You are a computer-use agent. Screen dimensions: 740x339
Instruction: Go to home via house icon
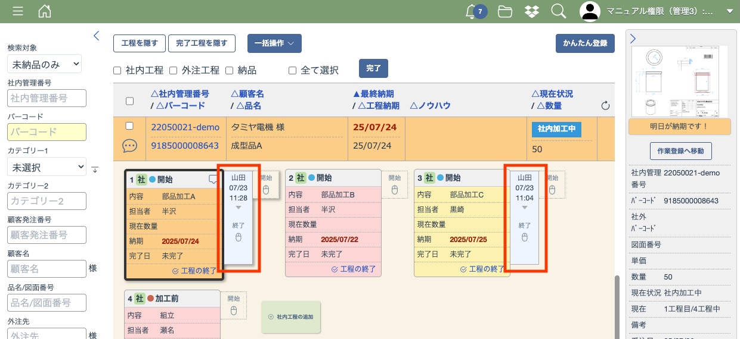pyautogui.click(x=44, y=11)
